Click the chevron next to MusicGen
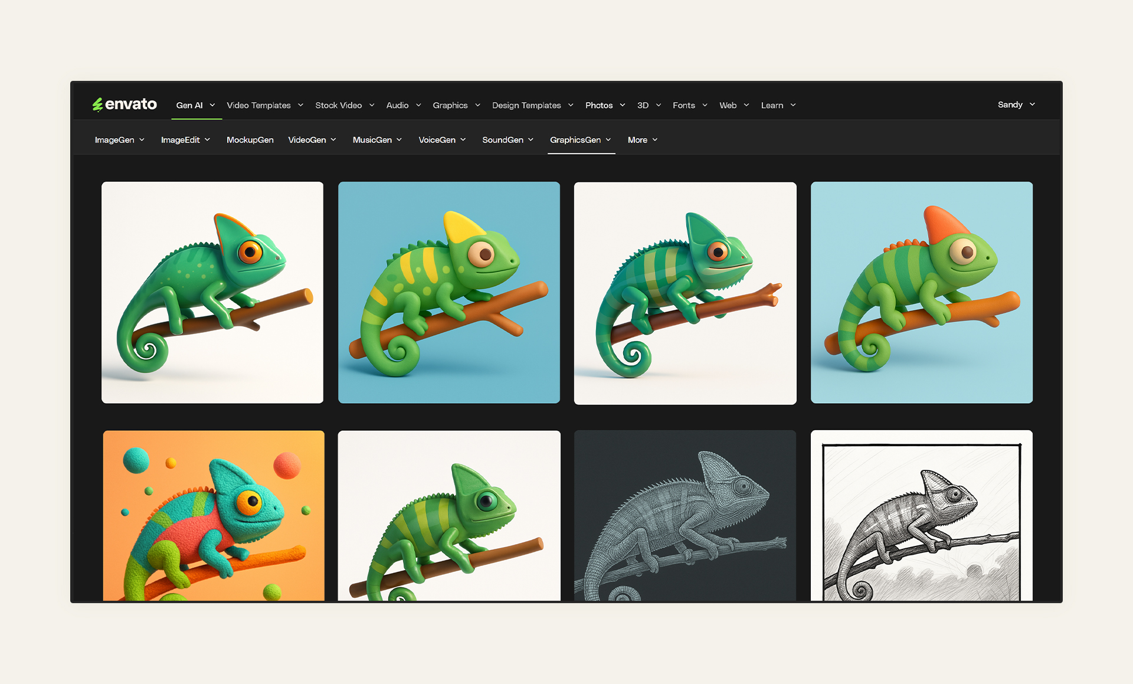 tap(400, 140)
